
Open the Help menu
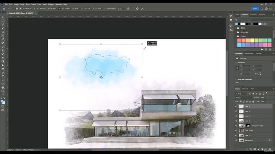(x=65, y=4)
